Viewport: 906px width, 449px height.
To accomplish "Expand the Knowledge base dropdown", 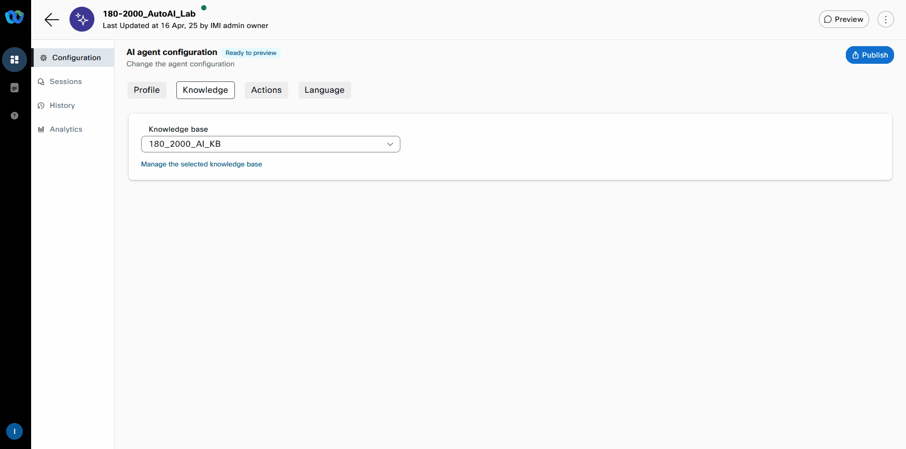I will click(270, 144).
